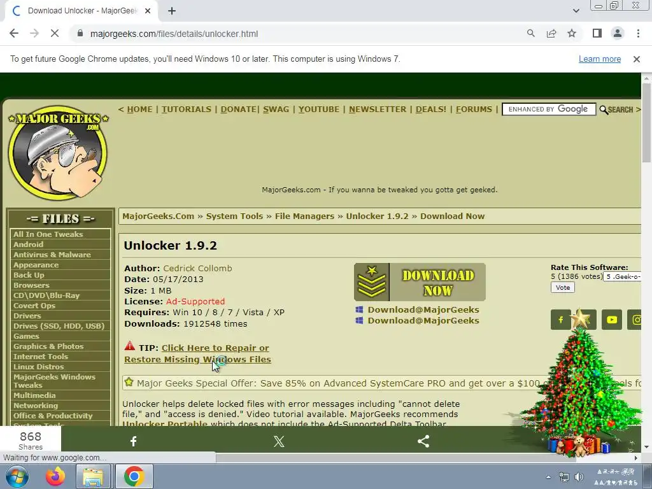The height and width of the screenshot is (489, 652).
Task: Click the generic share icon in bottom bar
Action: [423, 441]
